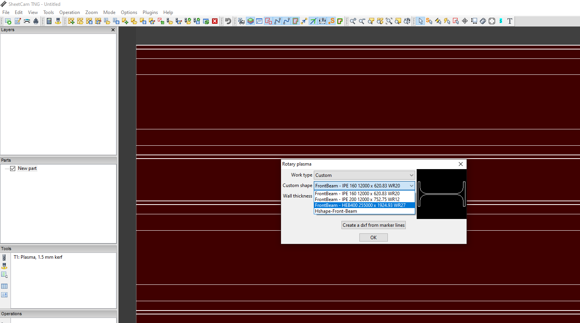
Task: Uncheck the 'New part' checkbox
Action: (x=13, y=168)
